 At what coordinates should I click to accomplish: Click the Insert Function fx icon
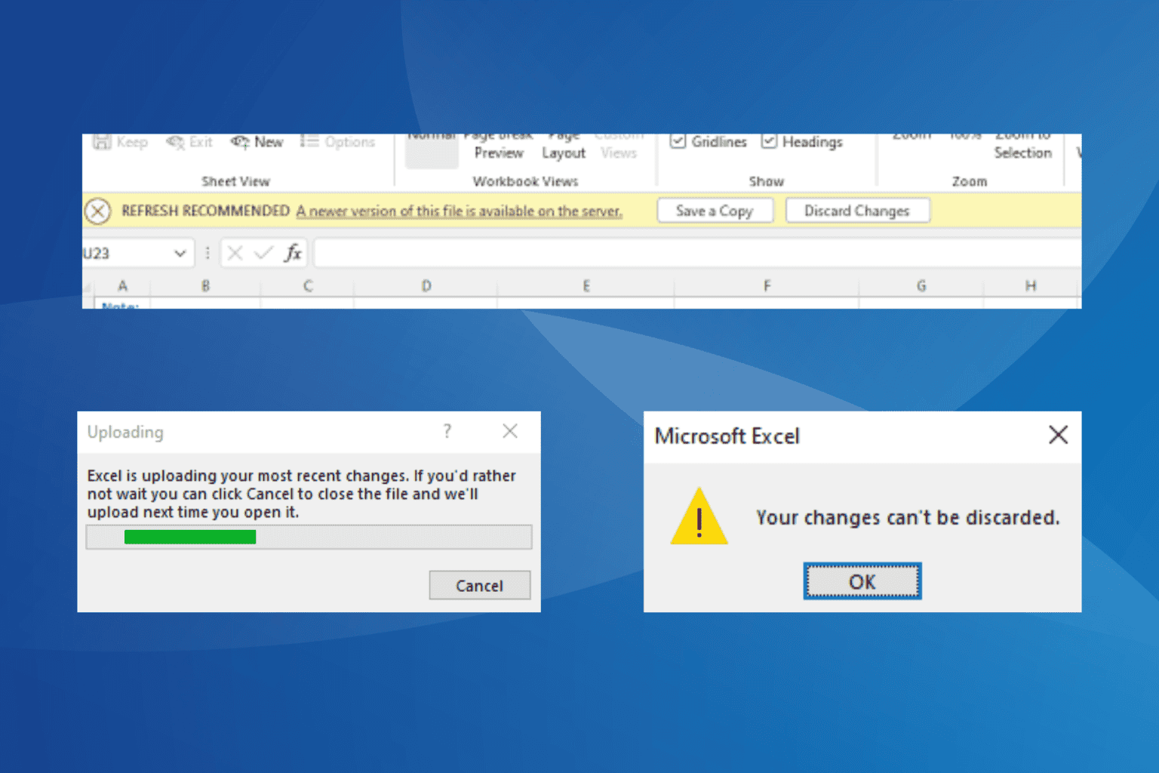293,253
